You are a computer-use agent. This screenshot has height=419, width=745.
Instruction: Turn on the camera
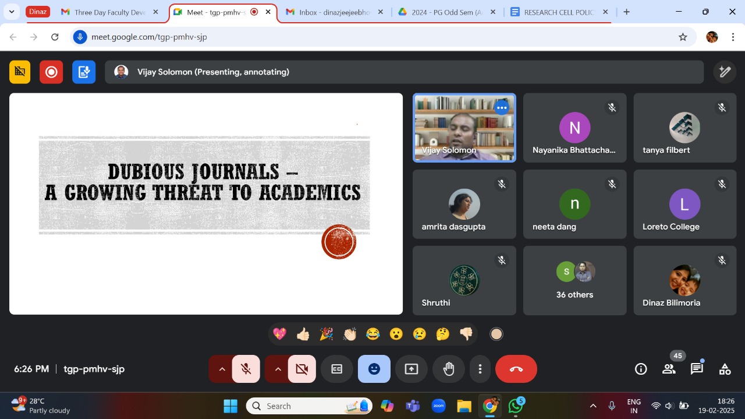click(x=301, y=369)
